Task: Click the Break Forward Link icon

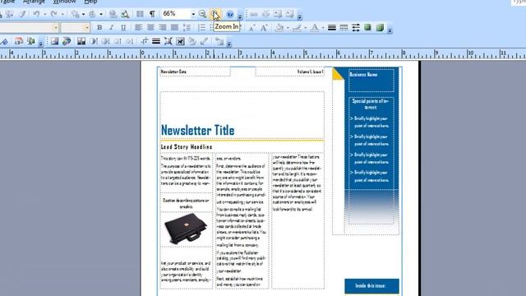Action: coord(265,14)
